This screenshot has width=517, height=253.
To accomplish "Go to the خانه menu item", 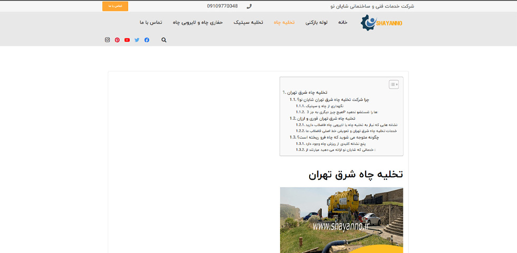I will (x=343, y=22).
